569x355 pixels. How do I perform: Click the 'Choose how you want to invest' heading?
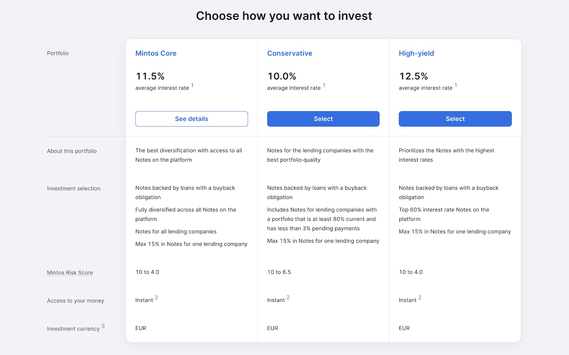284,16
